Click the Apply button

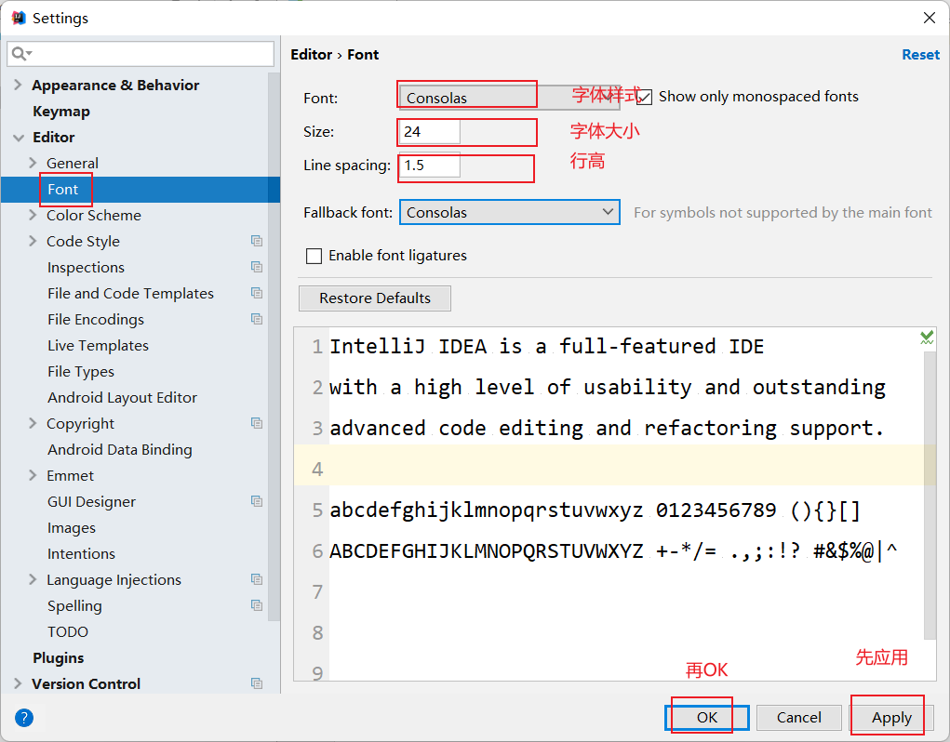click(x=891, y=718)
